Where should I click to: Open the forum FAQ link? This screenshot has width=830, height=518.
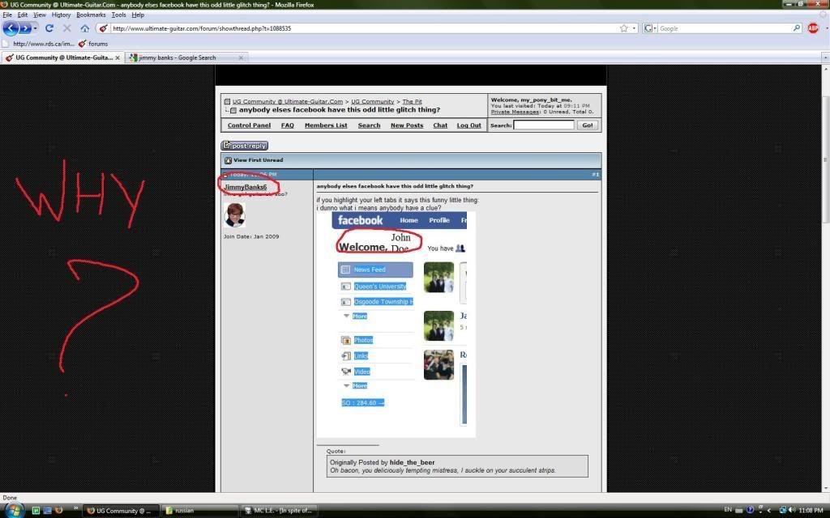(x=288, y=125)
